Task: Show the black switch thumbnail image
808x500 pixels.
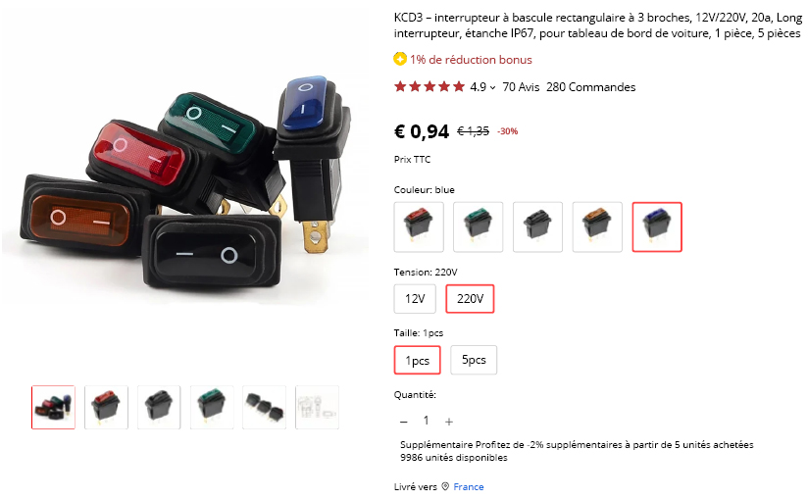Action: [159, 407]
